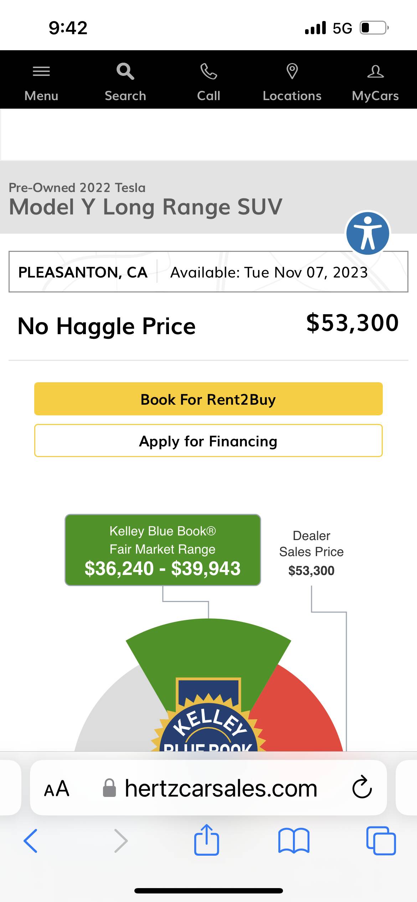Open MyCars profile icon

375,72
